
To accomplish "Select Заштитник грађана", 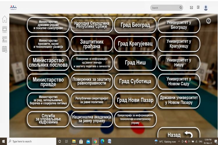I will coord(92,44).
